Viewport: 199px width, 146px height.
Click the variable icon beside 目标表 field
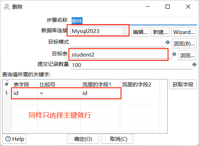click(174, 54)
